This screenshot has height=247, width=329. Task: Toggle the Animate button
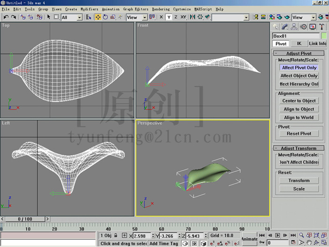pos(249,239)
